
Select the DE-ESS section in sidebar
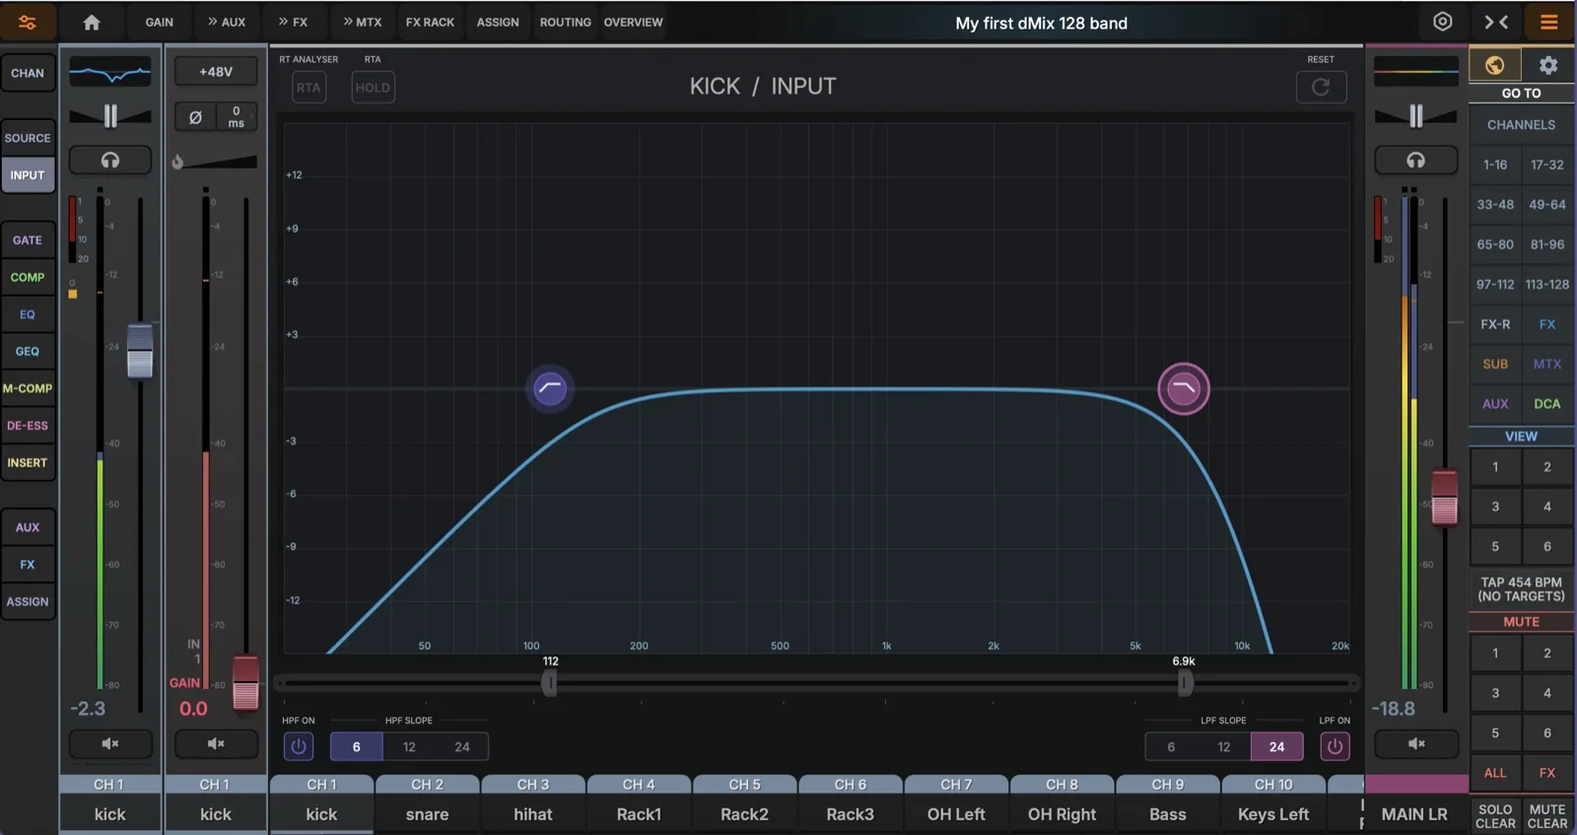(28, 426)
